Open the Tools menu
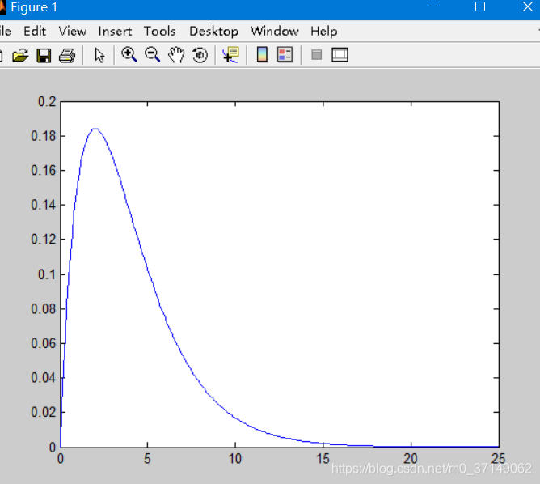The image size is (540, 484). (160, 31)
